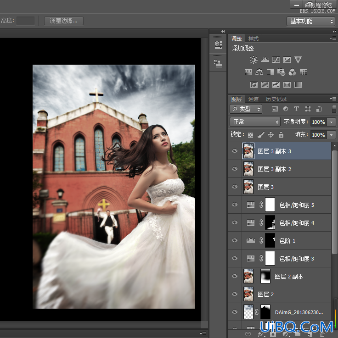Add a Channel Mixer adjustment
Screen dimensions: 338x338
pos(292,72)
